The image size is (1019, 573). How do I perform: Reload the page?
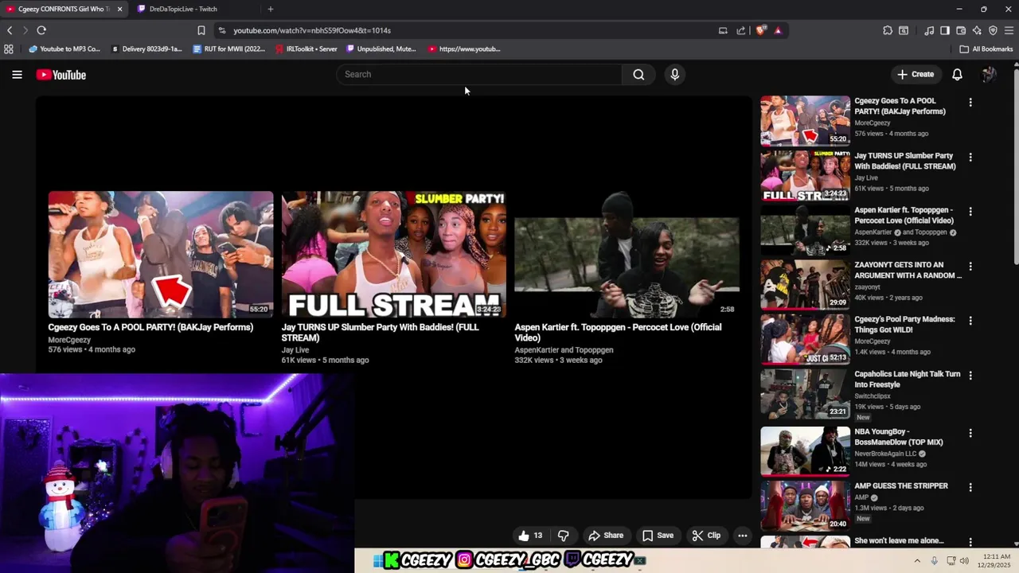(x=41, y=30)
